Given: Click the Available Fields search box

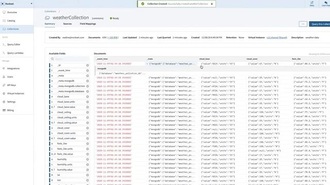Looking at the screenshot, I should [x=70, y=59].
